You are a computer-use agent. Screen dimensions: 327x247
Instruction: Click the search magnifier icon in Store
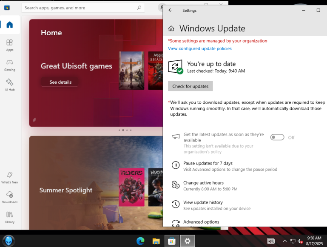tap(139, 8)
